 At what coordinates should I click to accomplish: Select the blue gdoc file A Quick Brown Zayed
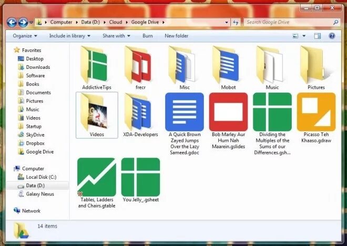185,124
